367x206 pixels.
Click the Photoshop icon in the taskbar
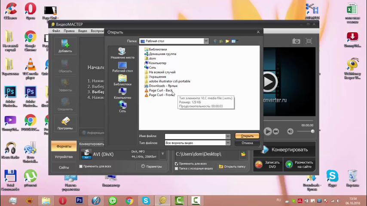tap(80, 200)
